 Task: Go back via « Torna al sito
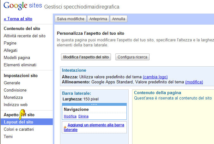coord(18,19)
